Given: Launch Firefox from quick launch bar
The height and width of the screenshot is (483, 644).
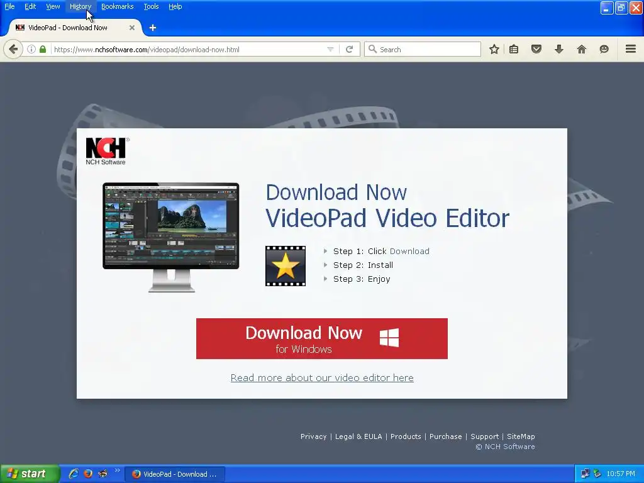Looking at the screenshot, I should point(88,474).
